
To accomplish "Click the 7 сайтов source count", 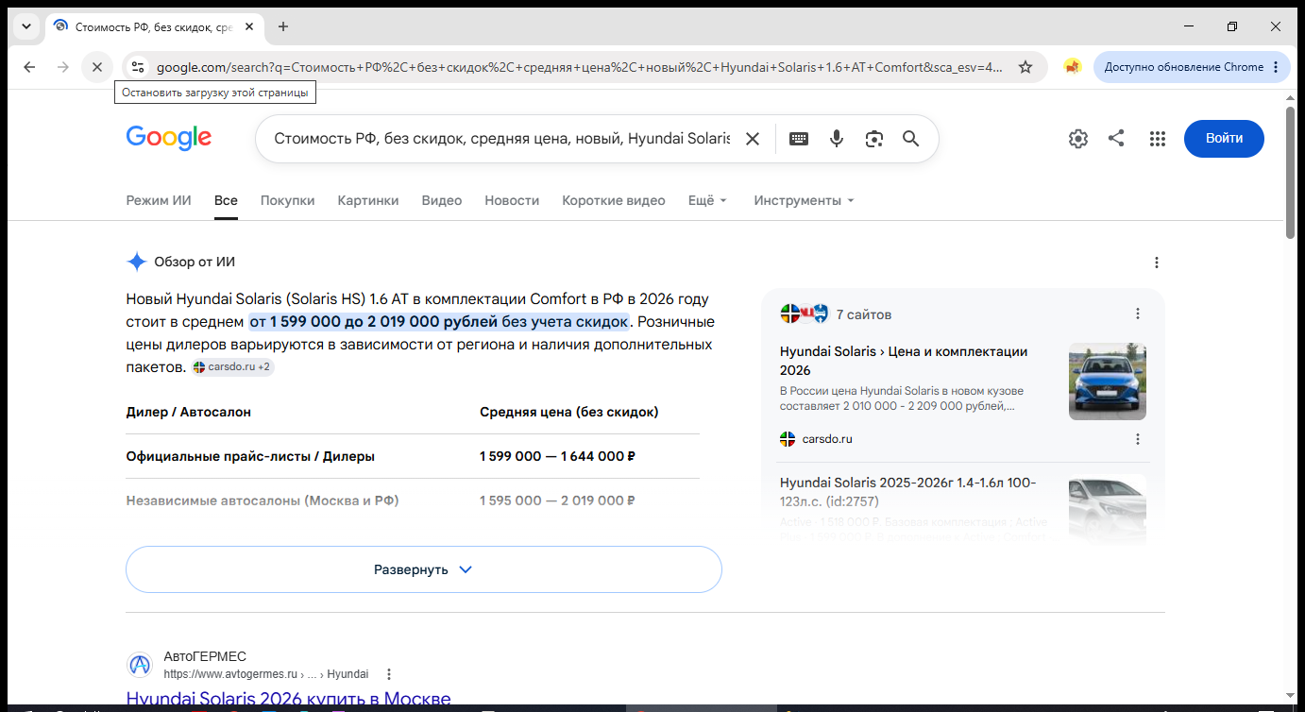I will tap(864, 314).
